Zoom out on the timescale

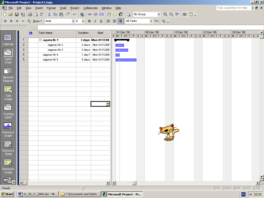point(171,14)
